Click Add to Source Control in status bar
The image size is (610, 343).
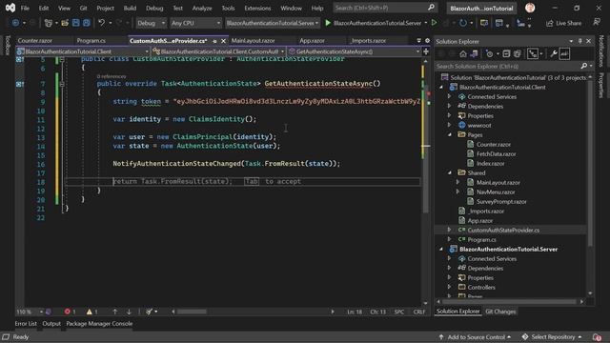[x=475, y=337]
